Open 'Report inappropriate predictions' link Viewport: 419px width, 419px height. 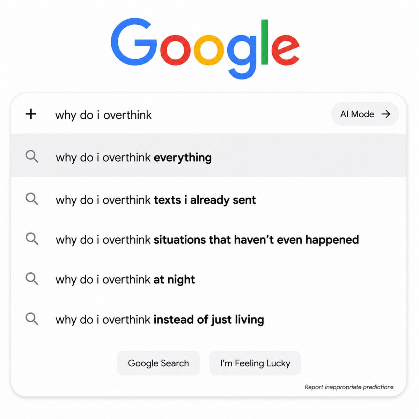[x=349, y=387]
